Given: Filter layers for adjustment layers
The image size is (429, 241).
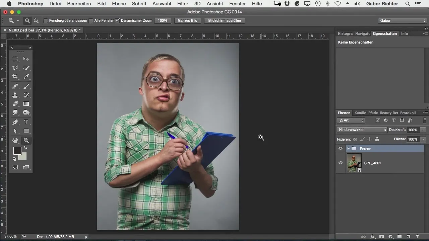Looking at the screenshot, I should pyautogui.click(x=386, y=120).
